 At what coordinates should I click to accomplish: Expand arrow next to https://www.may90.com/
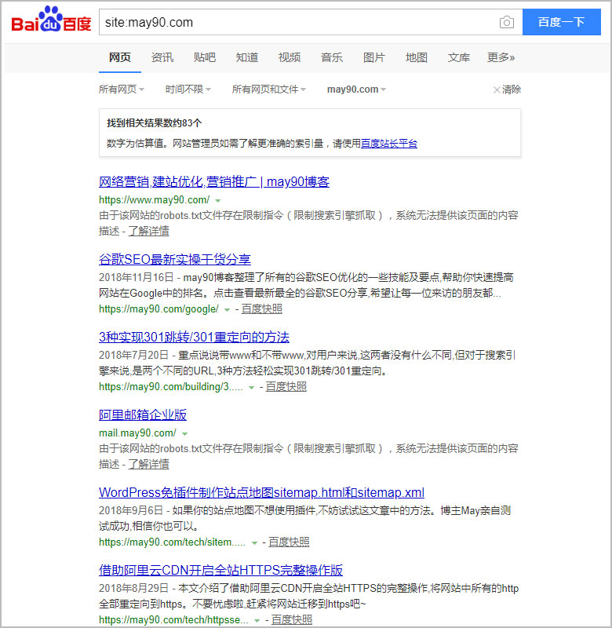218,200
